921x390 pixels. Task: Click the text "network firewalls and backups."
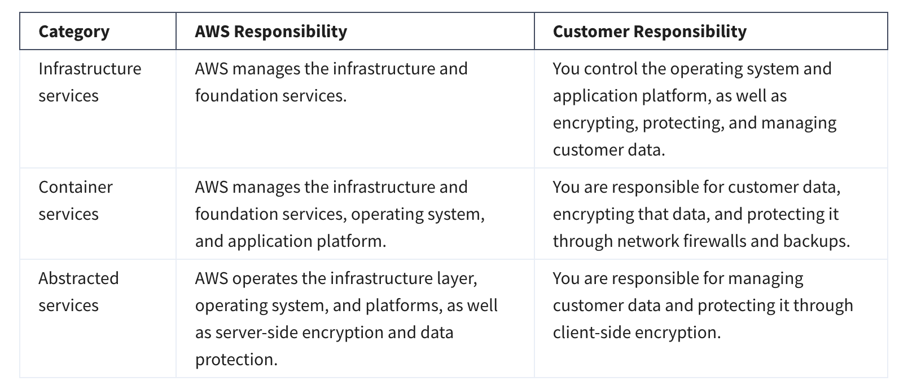(x=733, y=241)
